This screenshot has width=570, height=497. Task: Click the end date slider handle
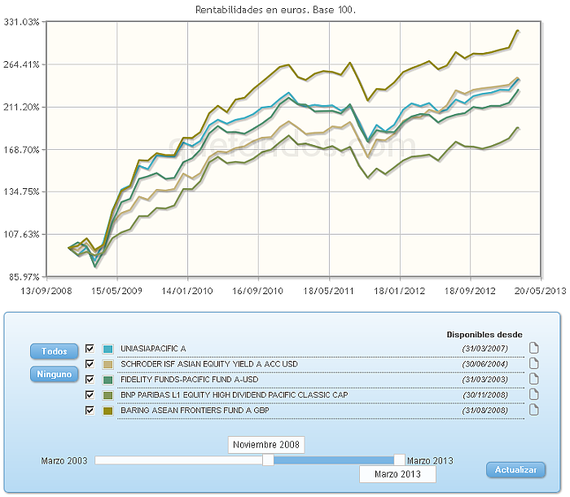[x=399, y=460]
